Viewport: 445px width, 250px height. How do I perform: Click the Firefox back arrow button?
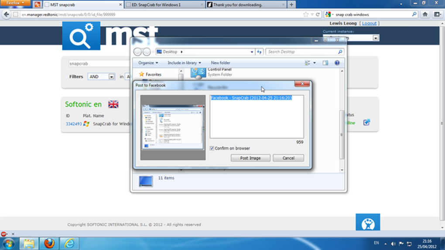click(x=7, y=14)
